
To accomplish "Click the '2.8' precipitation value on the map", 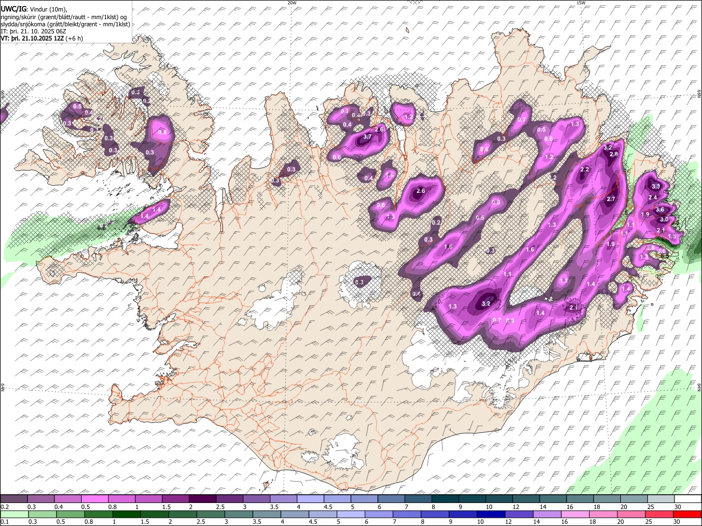I will (614, 155).
